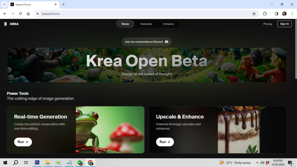
Task: Run the Real-time Generation tool
Action: tap(23, 142)
